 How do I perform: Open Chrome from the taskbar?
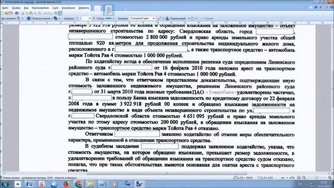pyautogui.click(x=78, y=184)
